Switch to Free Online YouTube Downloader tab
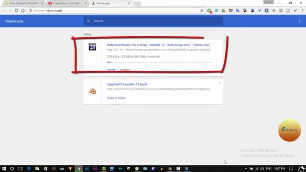This screenshot has width=306, height=172. tap(24, 3)
